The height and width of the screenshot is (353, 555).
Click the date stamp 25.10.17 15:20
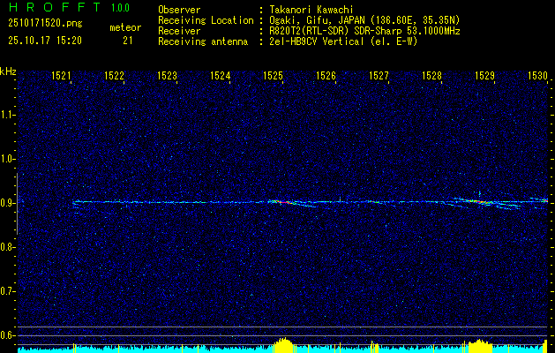(45, 41)
